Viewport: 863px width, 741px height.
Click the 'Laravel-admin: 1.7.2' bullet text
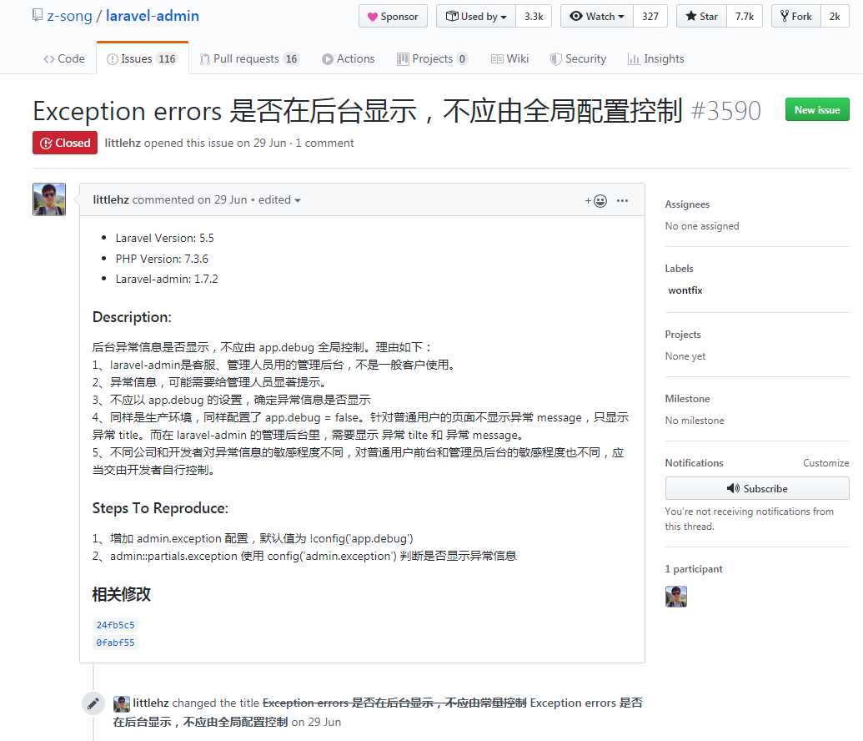coord(167,279)
